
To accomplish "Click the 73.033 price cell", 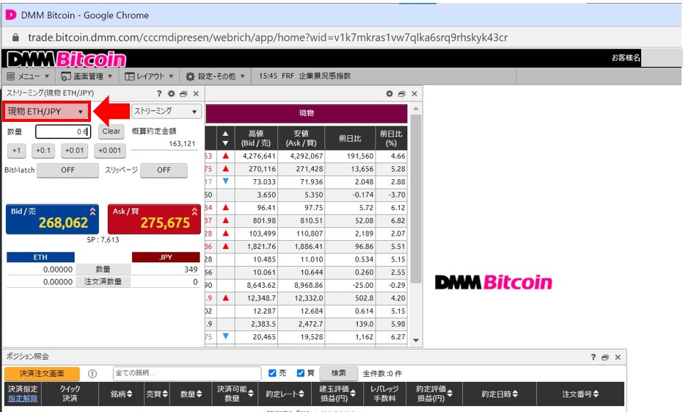I will click(x=256, y=182).
